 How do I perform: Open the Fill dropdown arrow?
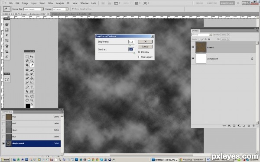click(x=228, y=39)
